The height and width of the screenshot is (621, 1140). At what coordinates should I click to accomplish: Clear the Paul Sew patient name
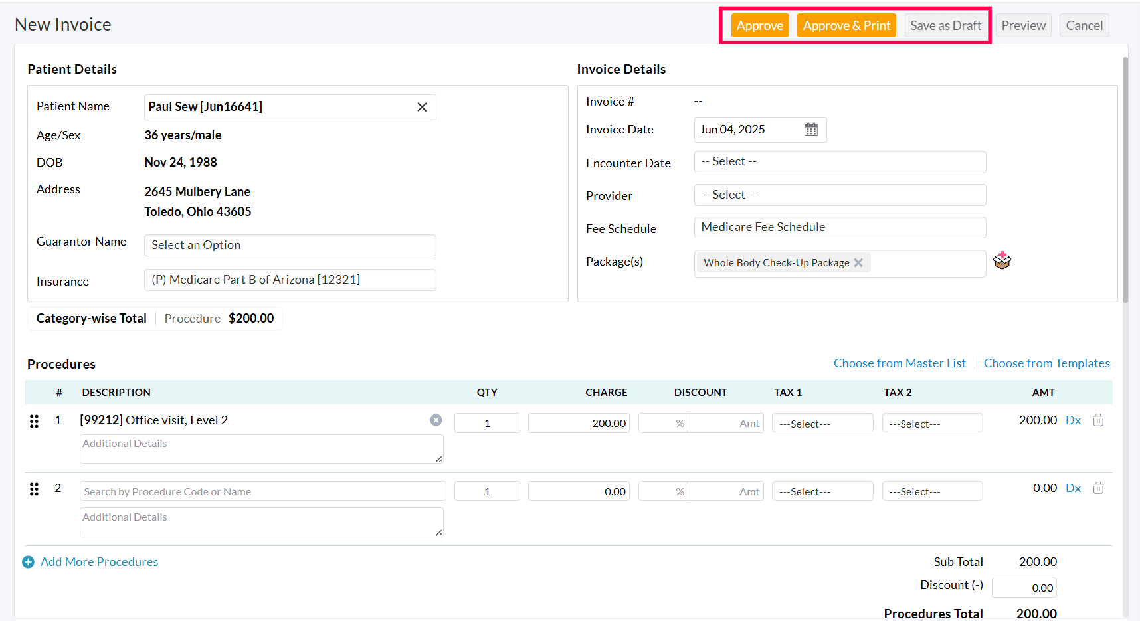[422, 107]
